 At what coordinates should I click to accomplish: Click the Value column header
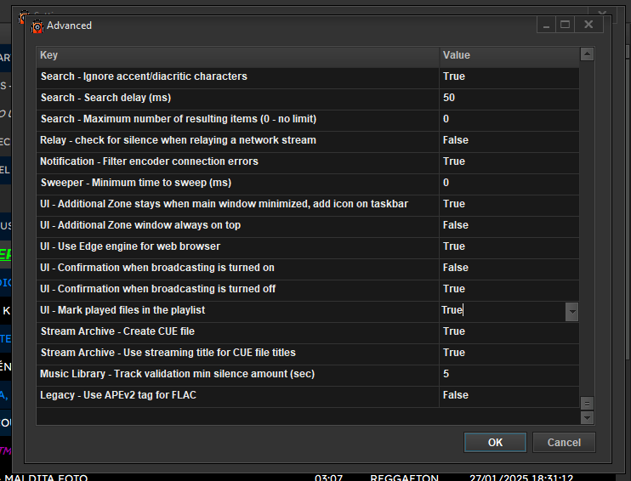click(x=508, y=55)
